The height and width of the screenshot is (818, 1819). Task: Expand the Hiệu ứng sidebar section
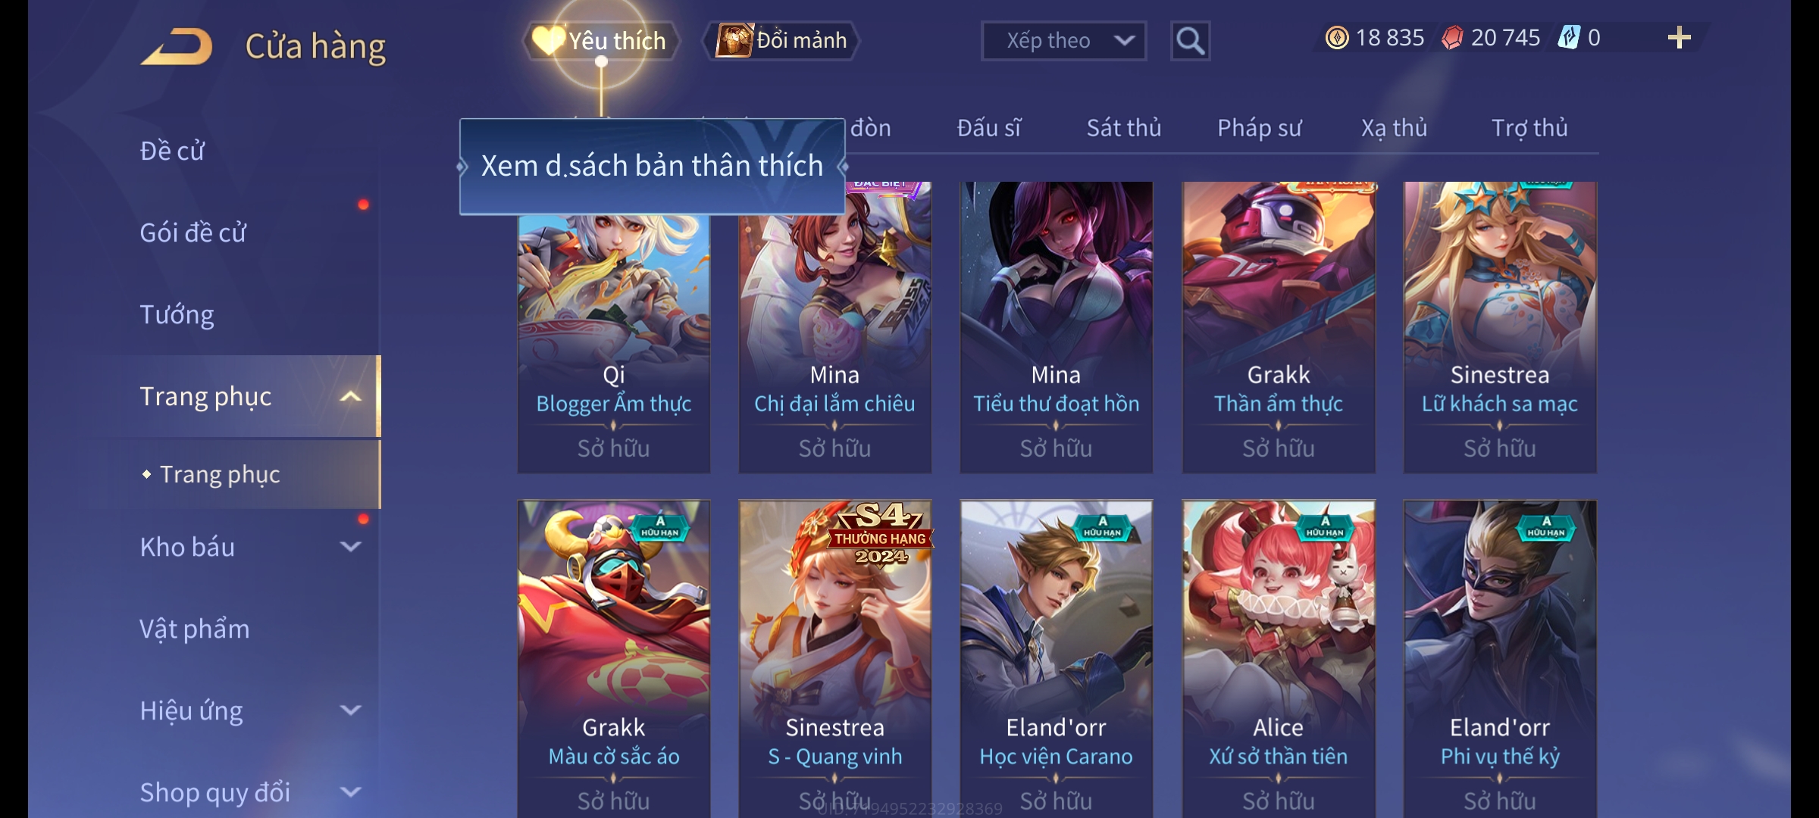pos(350,710)
